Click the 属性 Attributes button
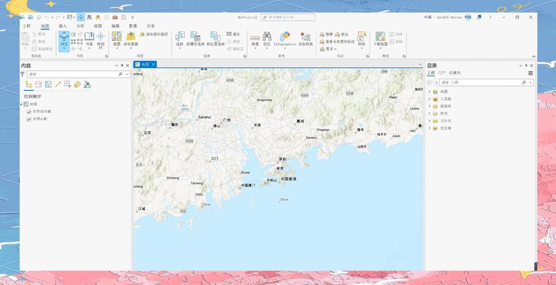 233,34
